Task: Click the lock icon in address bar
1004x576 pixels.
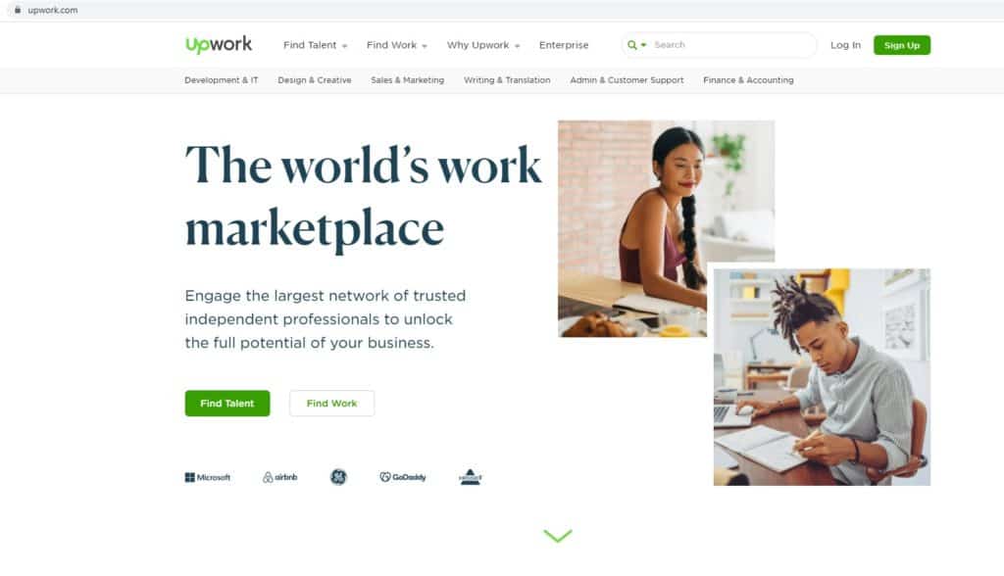Action: coord(18,10)
